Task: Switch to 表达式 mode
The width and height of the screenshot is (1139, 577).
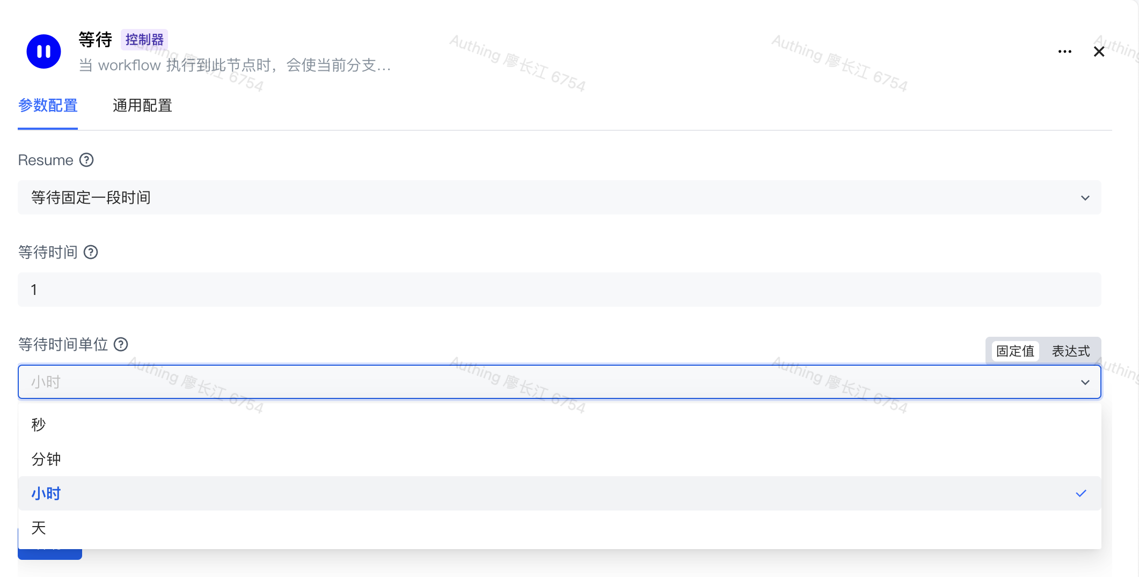Action: click(x=1070, y=351)
